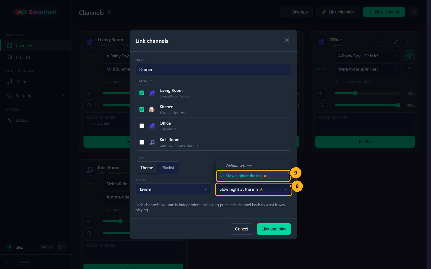Mute Office channel with speaker icon
431x269 pixels.
pyautogui.click(x=320, y=93)
